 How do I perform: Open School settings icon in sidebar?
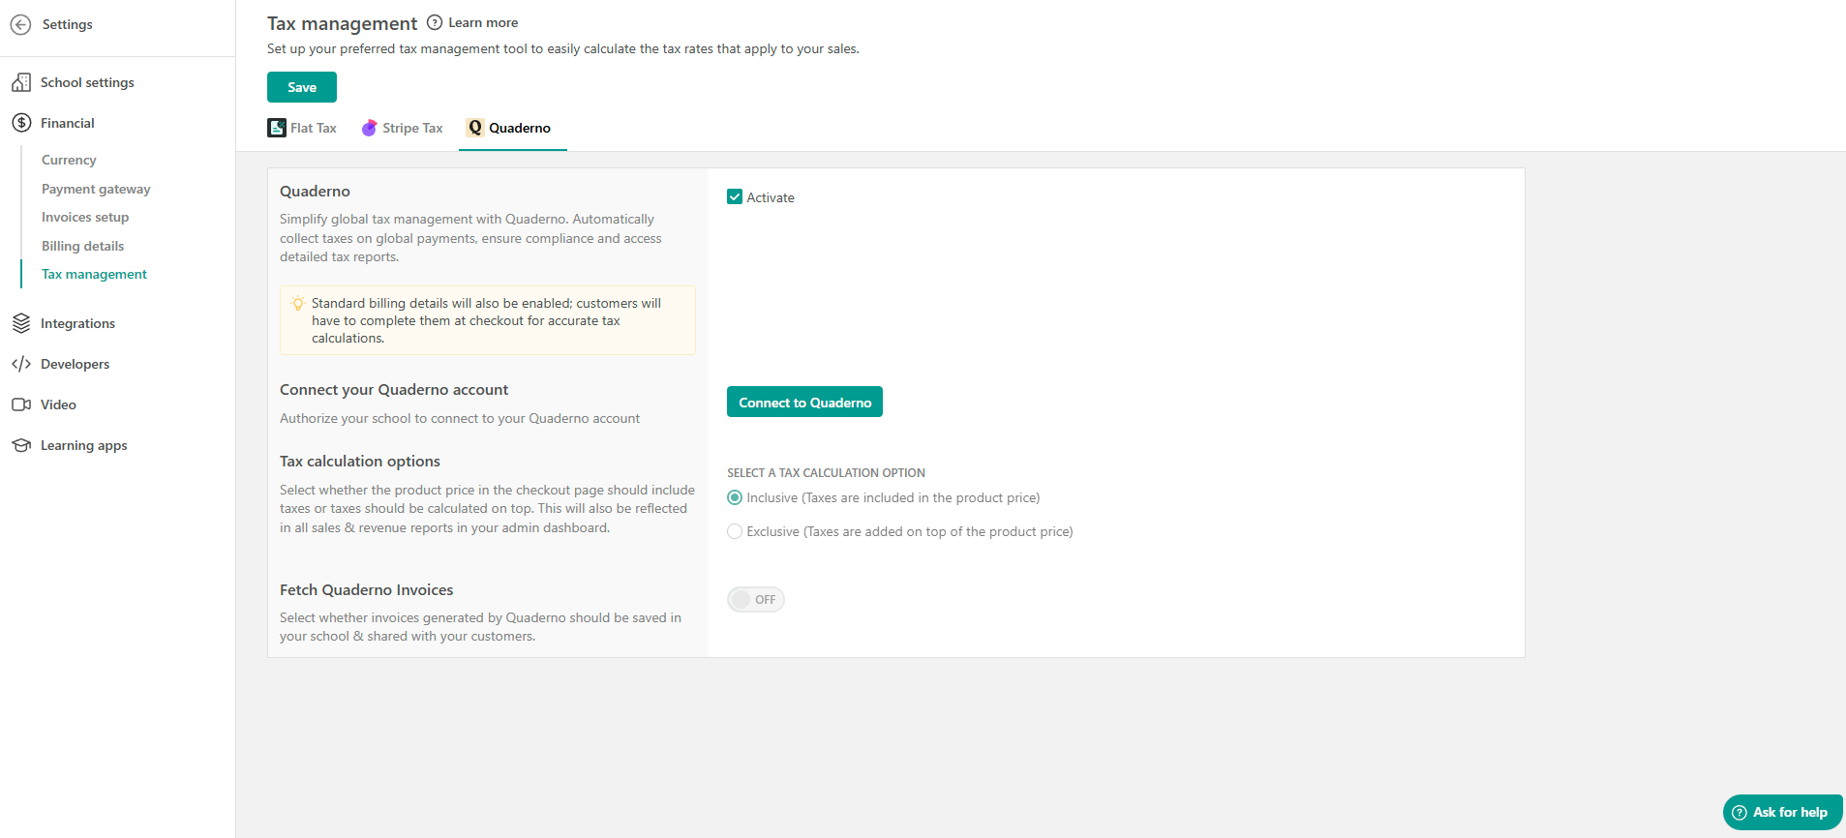pos(21,82)
